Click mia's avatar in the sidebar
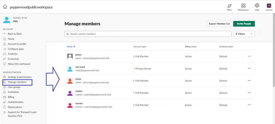The image size is (275, 124). (7, 20)
